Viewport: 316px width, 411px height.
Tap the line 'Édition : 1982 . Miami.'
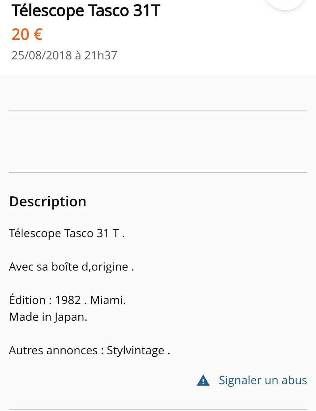(67, 300)
